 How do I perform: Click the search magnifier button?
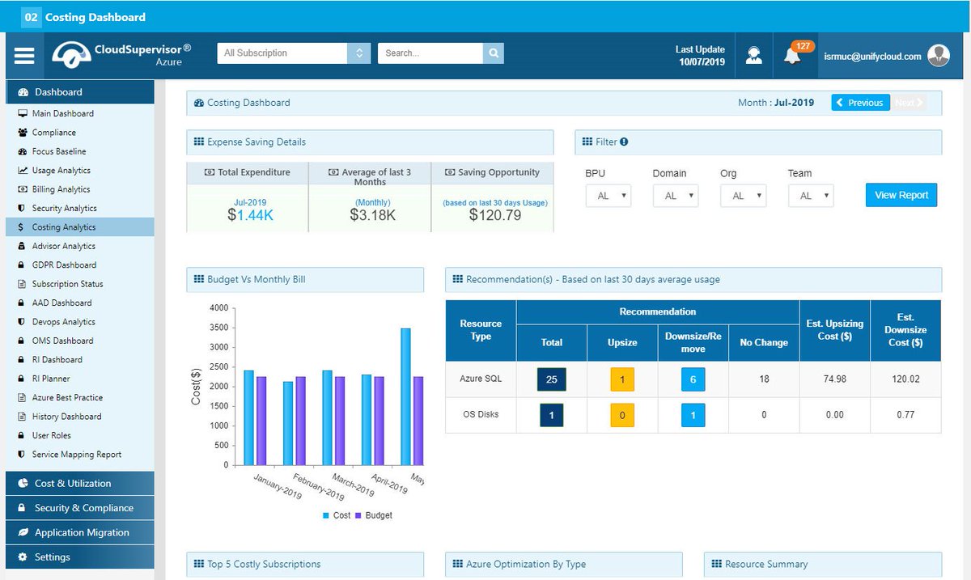coord(493,53)
